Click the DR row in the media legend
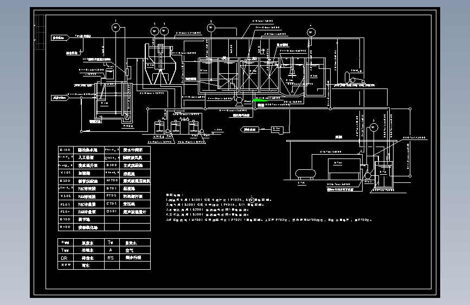 [104, 258]
